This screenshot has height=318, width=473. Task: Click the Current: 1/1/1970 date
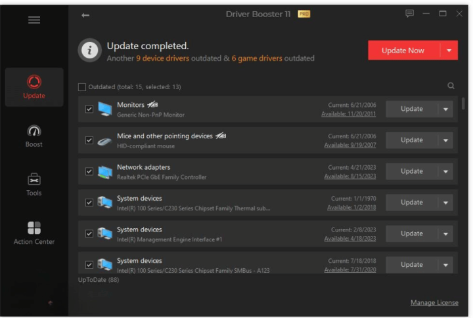353,199
